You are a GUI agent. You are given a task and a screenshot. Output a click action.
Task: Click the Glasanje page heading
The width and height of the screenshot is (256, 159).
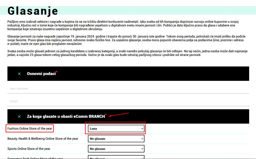click(x=33, y=11)
